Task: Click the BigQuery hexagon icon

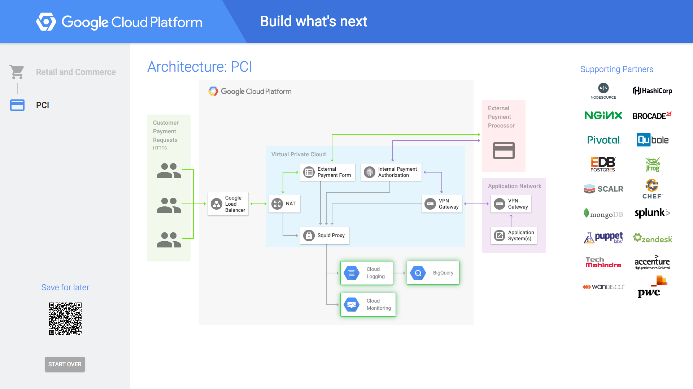Action: pos(418,273)
